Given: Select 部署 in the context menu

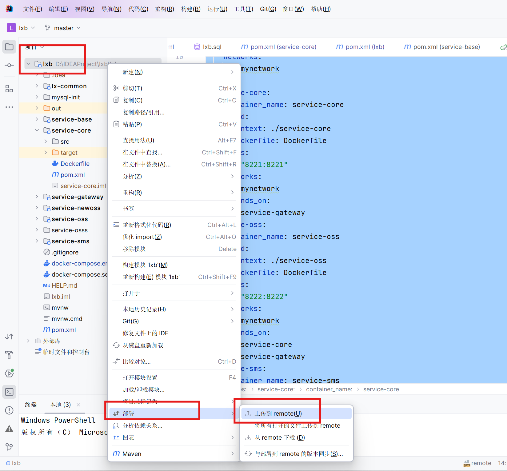Looking at the screenshot, I should [x=174, y=413].
